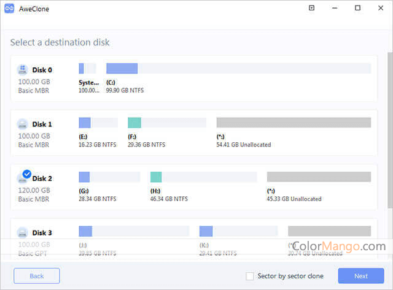
Task: Maximize the AweClone window
Action: tap(358, 8)
